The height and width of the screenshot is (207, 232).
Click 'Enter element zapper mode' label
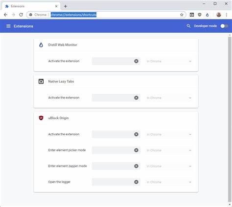coord(68,166)
